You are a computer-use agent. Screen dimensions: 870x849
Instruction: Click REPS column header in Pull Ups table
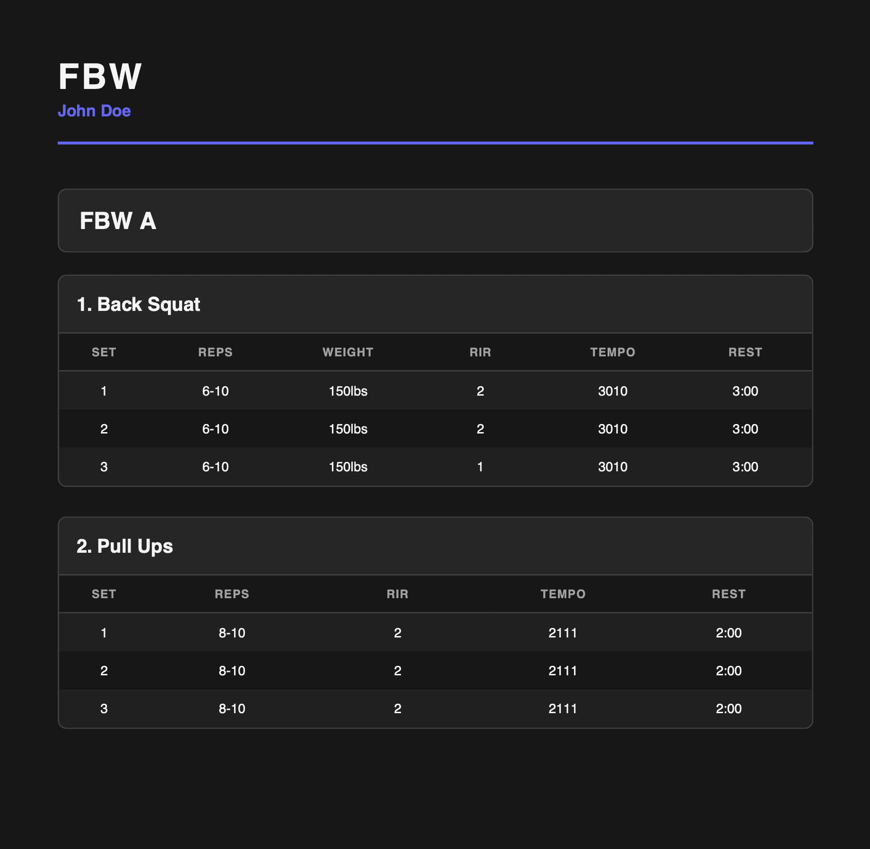tap(232, 594)
